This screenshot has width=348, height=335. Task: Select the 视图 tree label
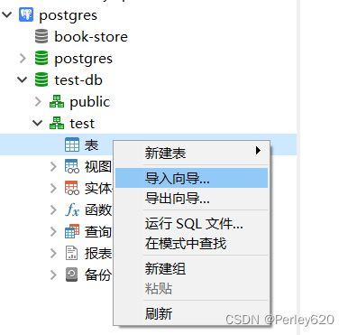98,167
